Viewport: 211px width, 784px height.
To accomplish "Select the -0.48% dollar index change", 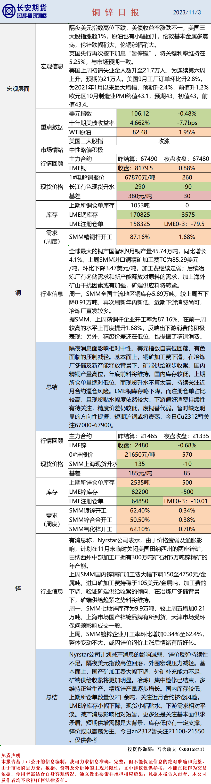I will pyautogui.click(x=187, y=114).
